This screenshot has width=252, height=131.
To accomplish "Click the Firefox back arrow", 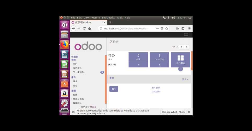I will tap(73, 29).
